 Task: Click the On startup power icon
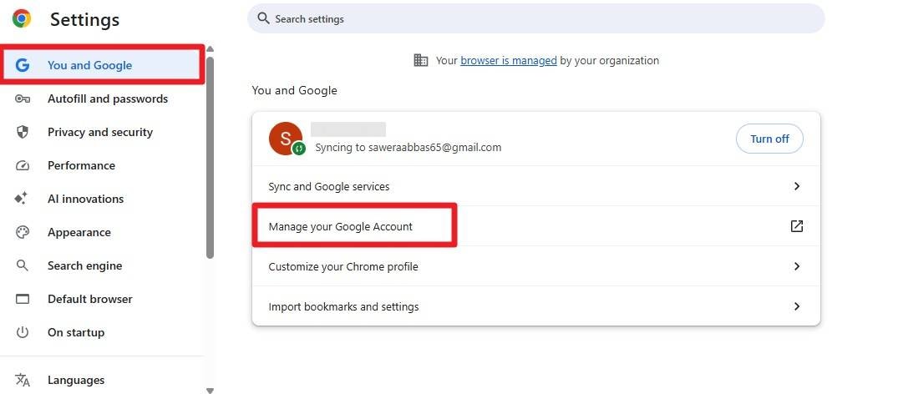point(23,332)
